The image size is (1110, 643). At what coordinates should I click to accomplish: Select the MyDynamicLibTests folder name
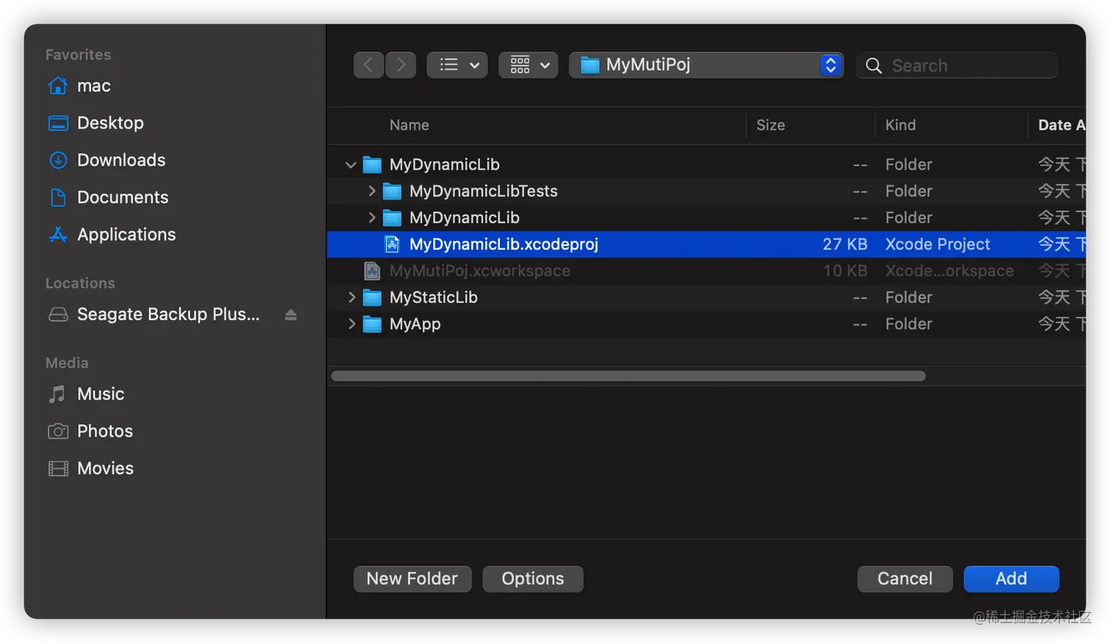coord(484,192)
